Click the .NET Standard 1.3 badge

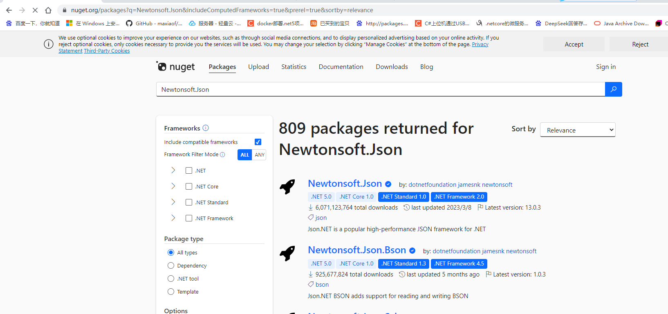point(403,263)
